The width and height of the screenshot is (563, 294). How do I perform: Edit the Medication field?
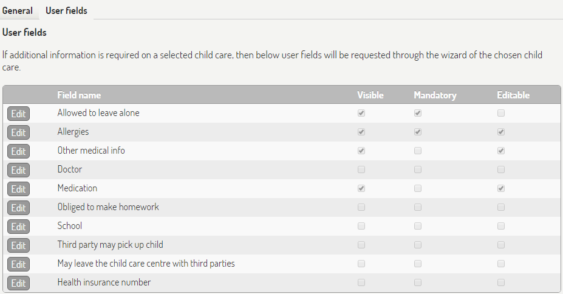[18, 189]
